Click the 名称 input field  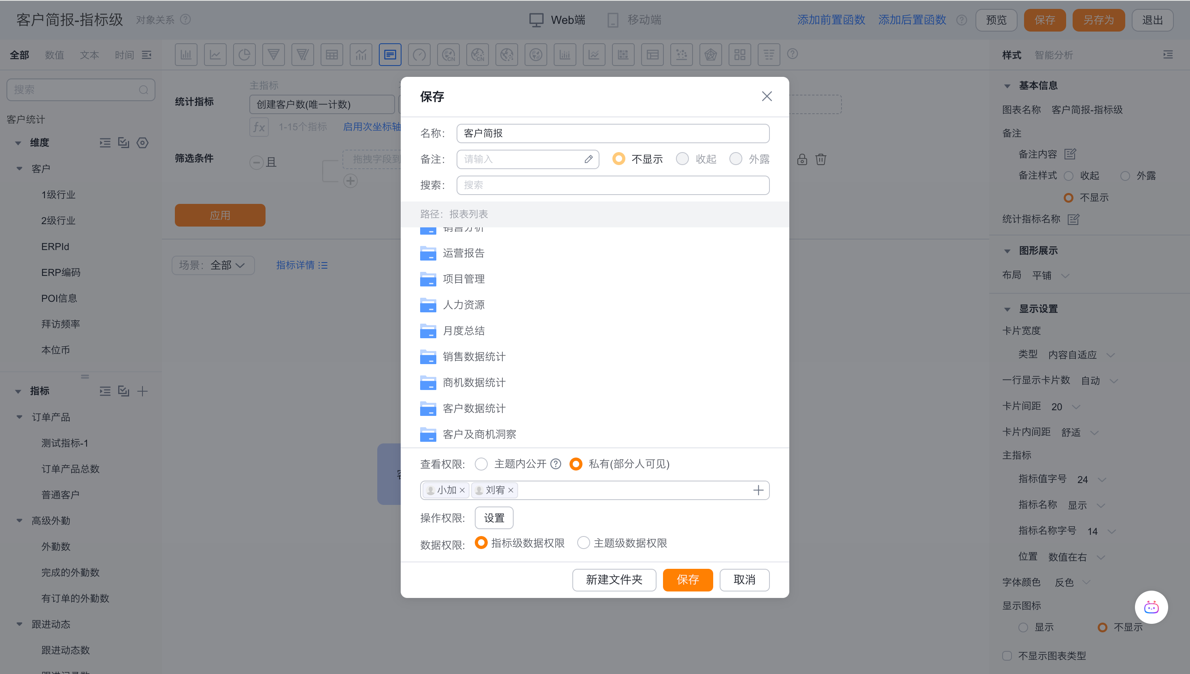tap(612, 134)
